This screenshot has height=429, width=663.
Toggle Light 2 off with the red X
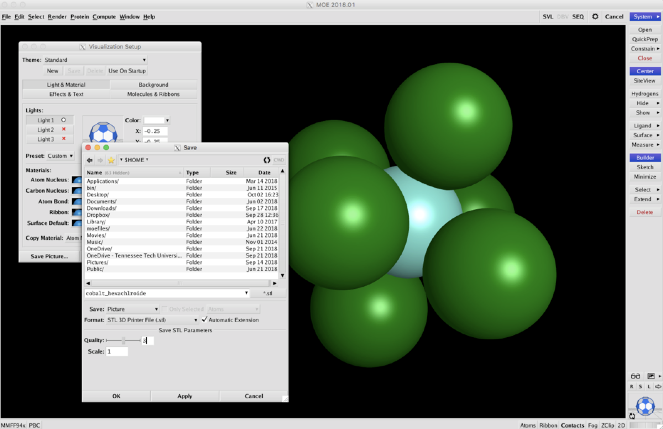point(63,129)
